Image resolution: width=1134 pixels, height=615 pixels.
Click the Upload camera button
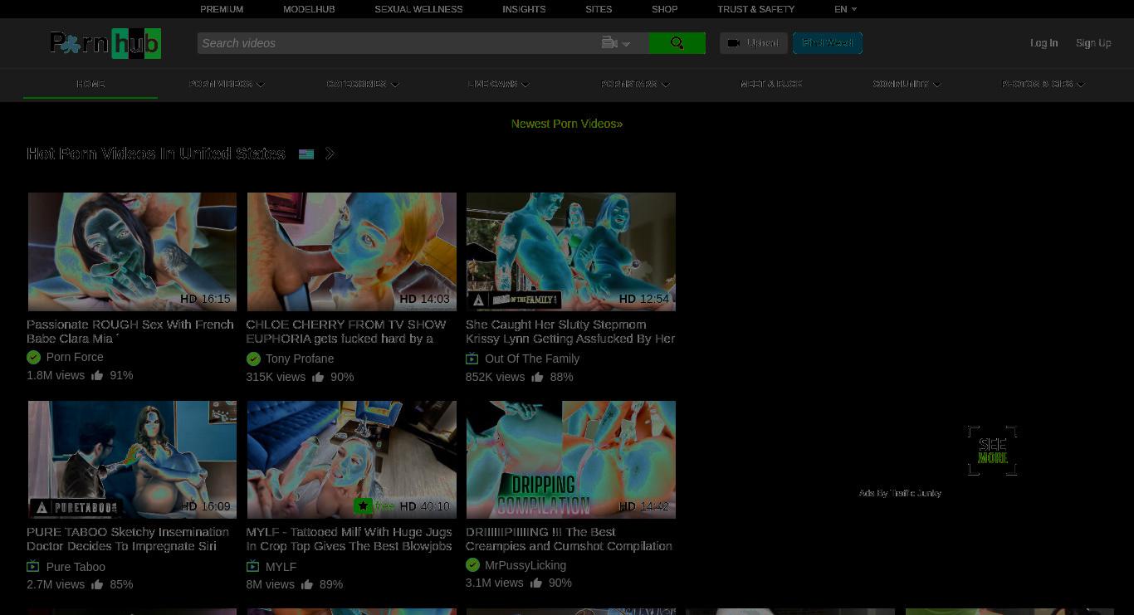tap(753, 43)
